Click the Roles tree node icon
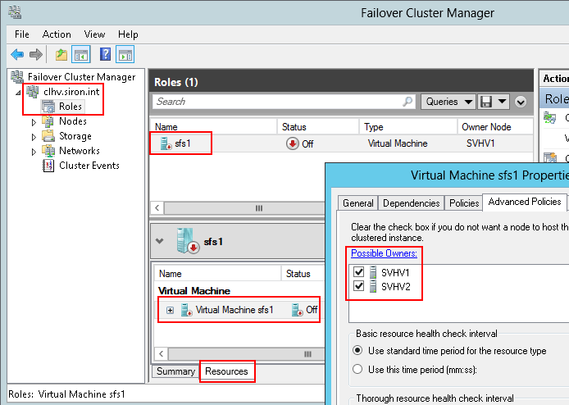The image size is (569, 405). click(48, 107)
